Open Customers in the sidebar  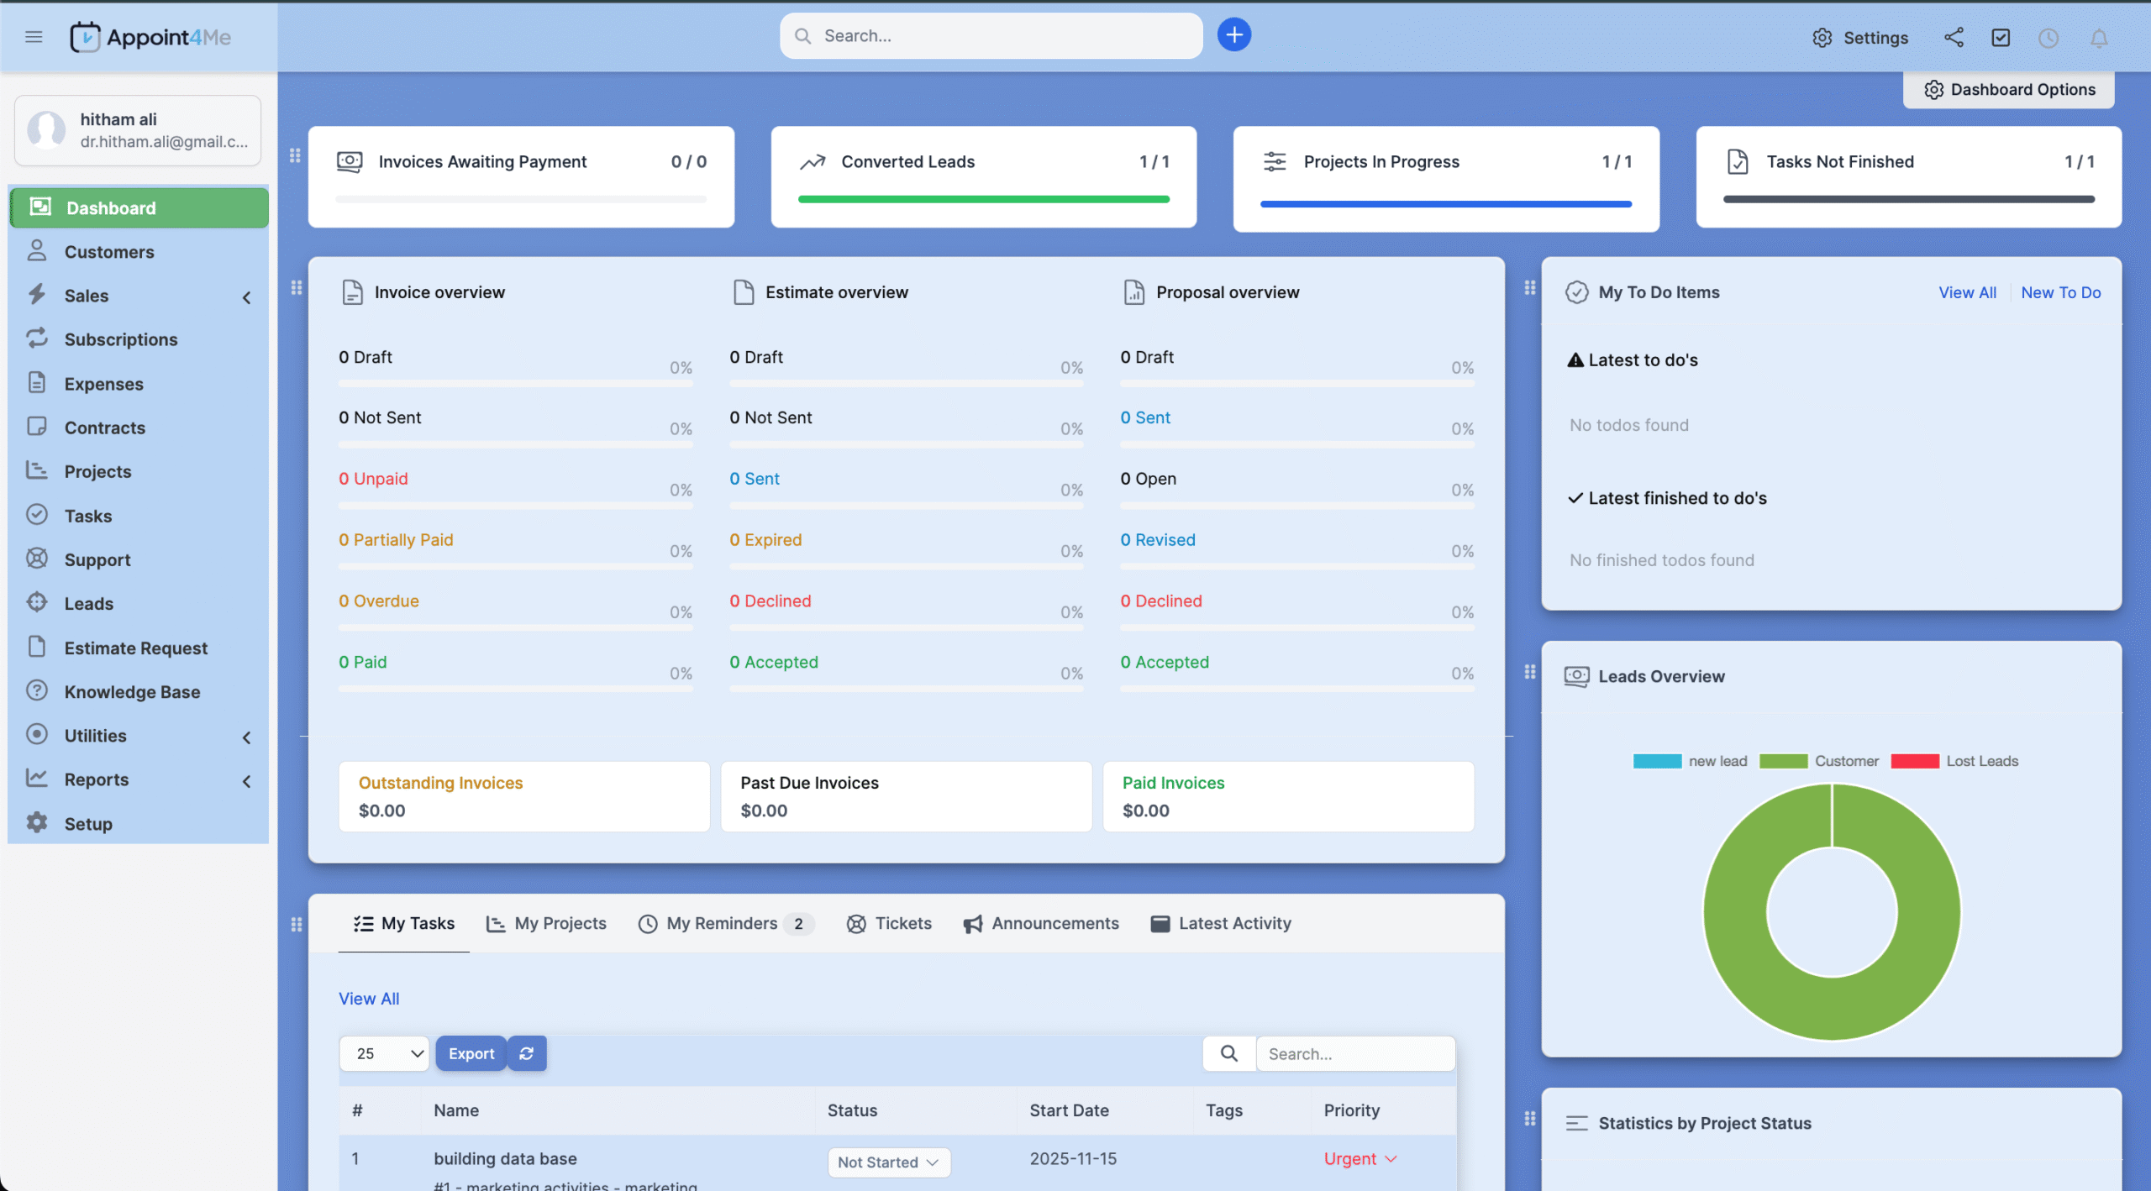click(109, 252)
